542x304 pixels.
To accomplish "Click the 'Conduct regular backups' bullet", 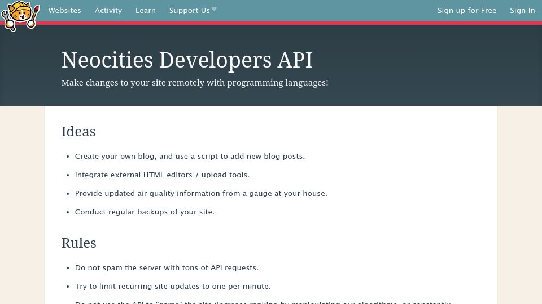I will [x=145, y=212].
